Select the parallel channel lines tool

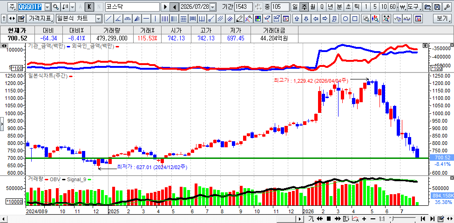tap(220, 19)
